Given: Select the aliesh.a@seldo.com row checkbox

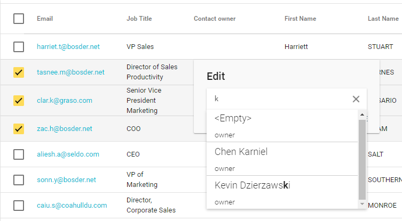Looking at the screenshot, I should (19, 154).
